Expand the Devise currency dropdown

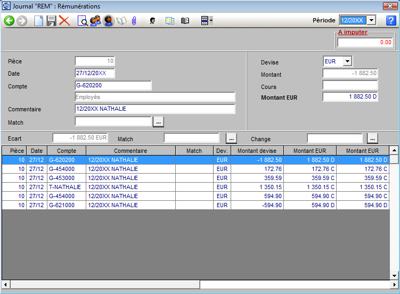point(347,61)
